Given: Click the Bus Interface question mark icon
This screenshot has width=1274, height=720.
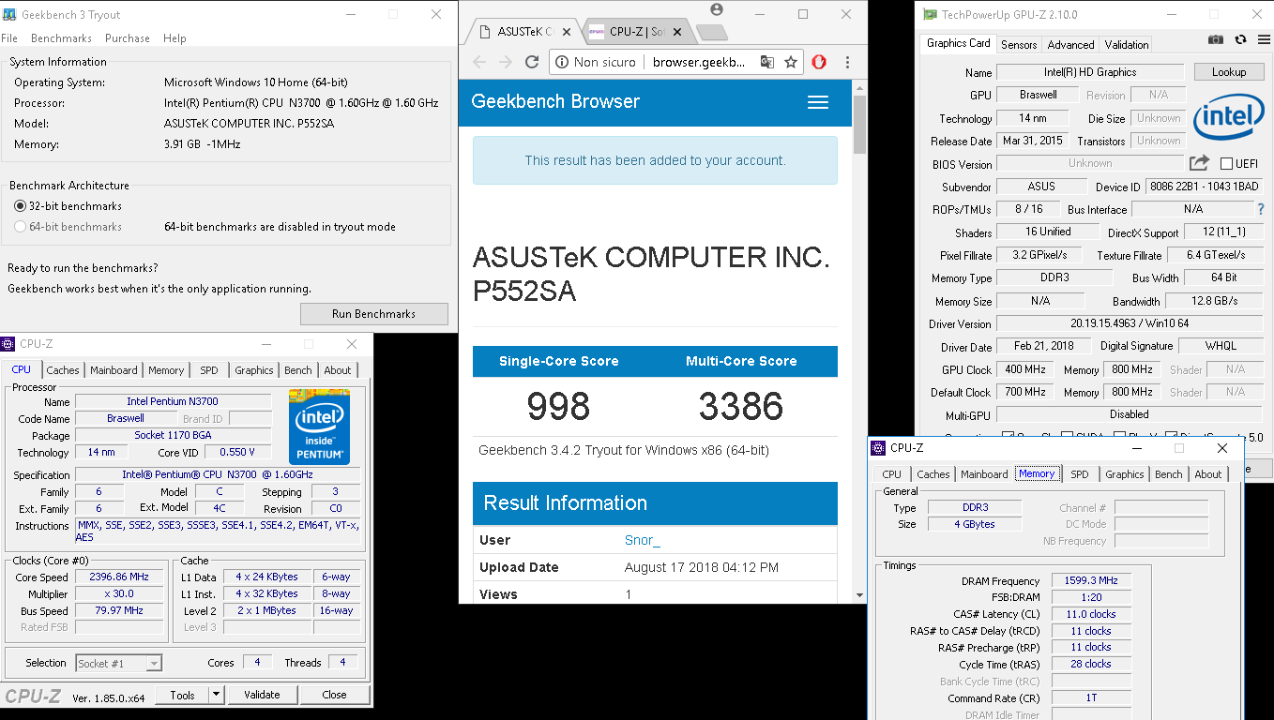Looking at the screenshot, I should pyautogui.click(x=1260, y=208).
